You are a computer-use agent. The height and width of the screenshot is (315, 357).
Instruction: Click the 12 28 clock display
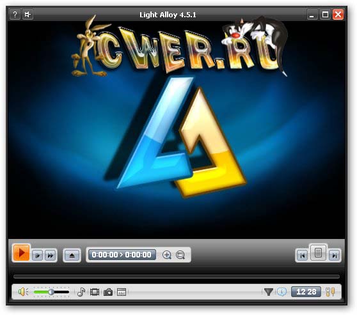[x=306, y=292]
